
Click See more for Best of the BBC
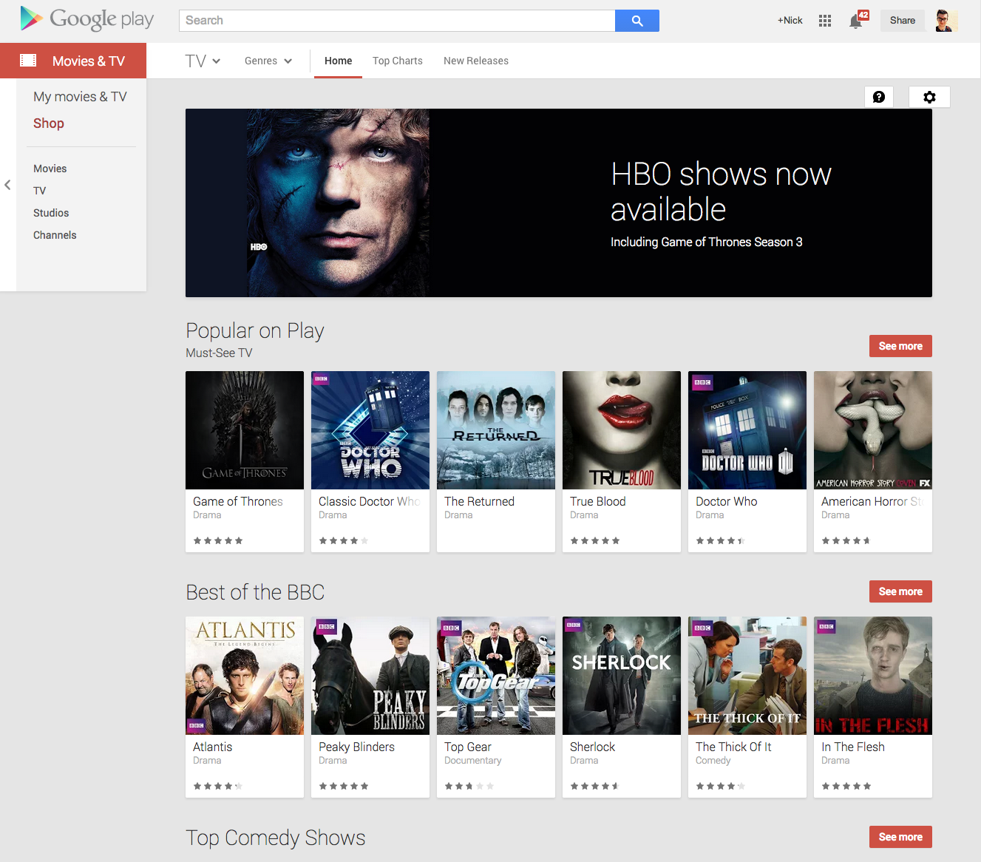[x=900, y=591]
